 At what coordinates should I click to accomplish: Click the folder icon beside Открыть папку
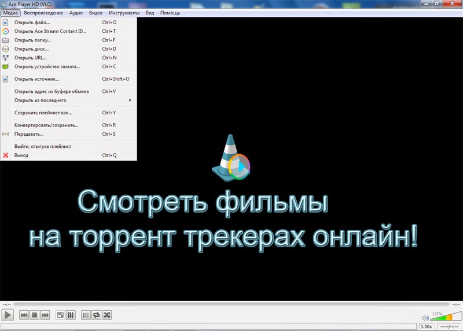coord(6,40)
